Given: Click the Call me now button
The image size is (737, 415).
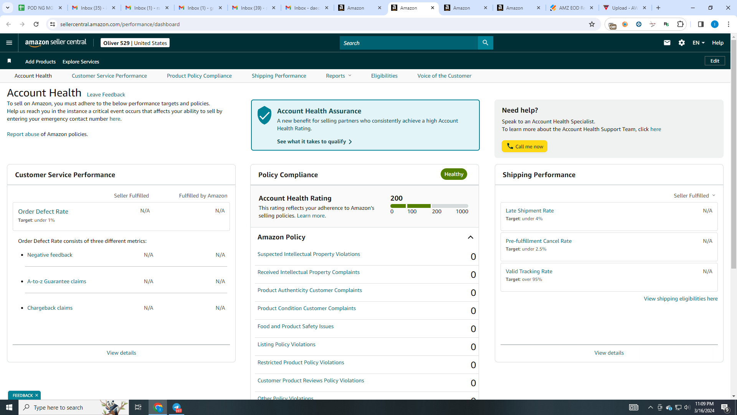Looking at the screenshot, I should coord(524,146).
